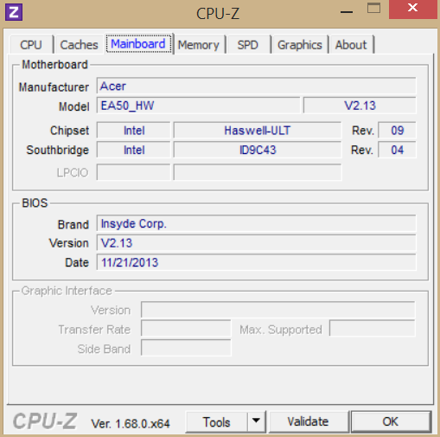Click the Southbridge ID9C43 field
This screenshot has height=437, width=440.
[258, 150]
